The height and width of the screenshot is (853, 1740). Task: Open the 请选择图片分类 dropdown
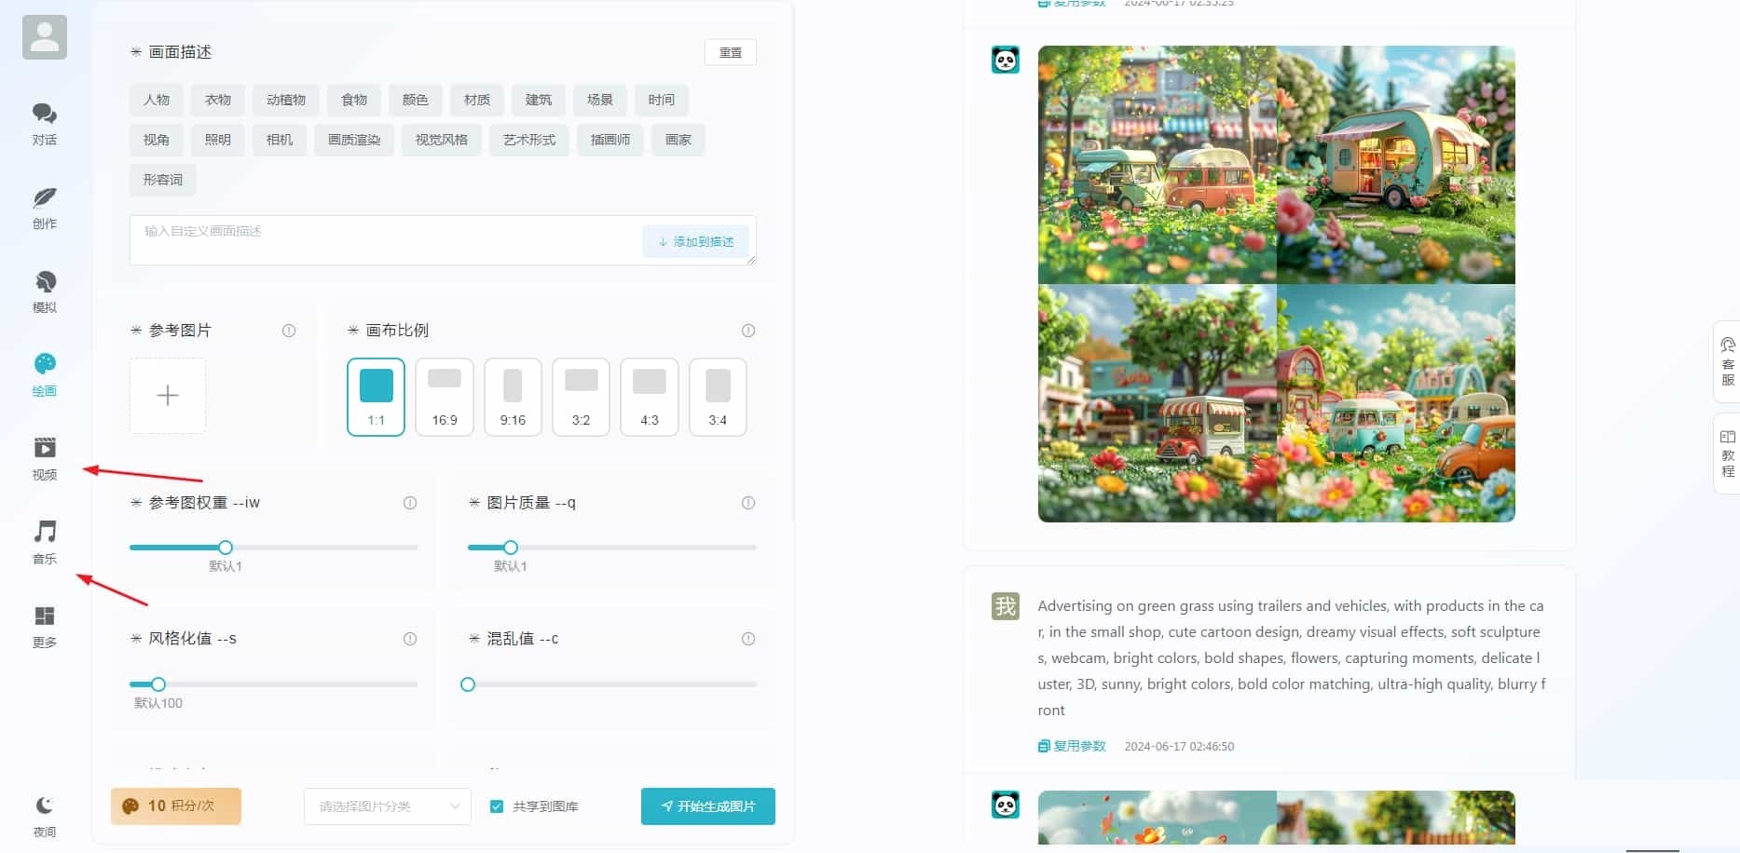[x=386, y=806]
